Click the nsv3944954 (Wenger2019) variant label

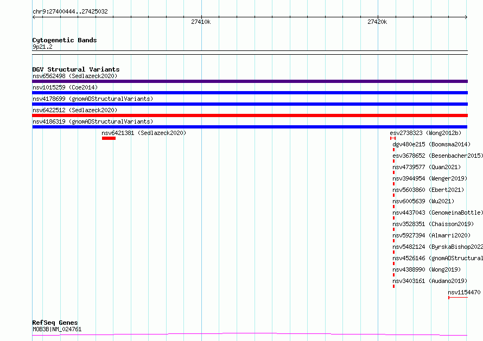point(430,178)
